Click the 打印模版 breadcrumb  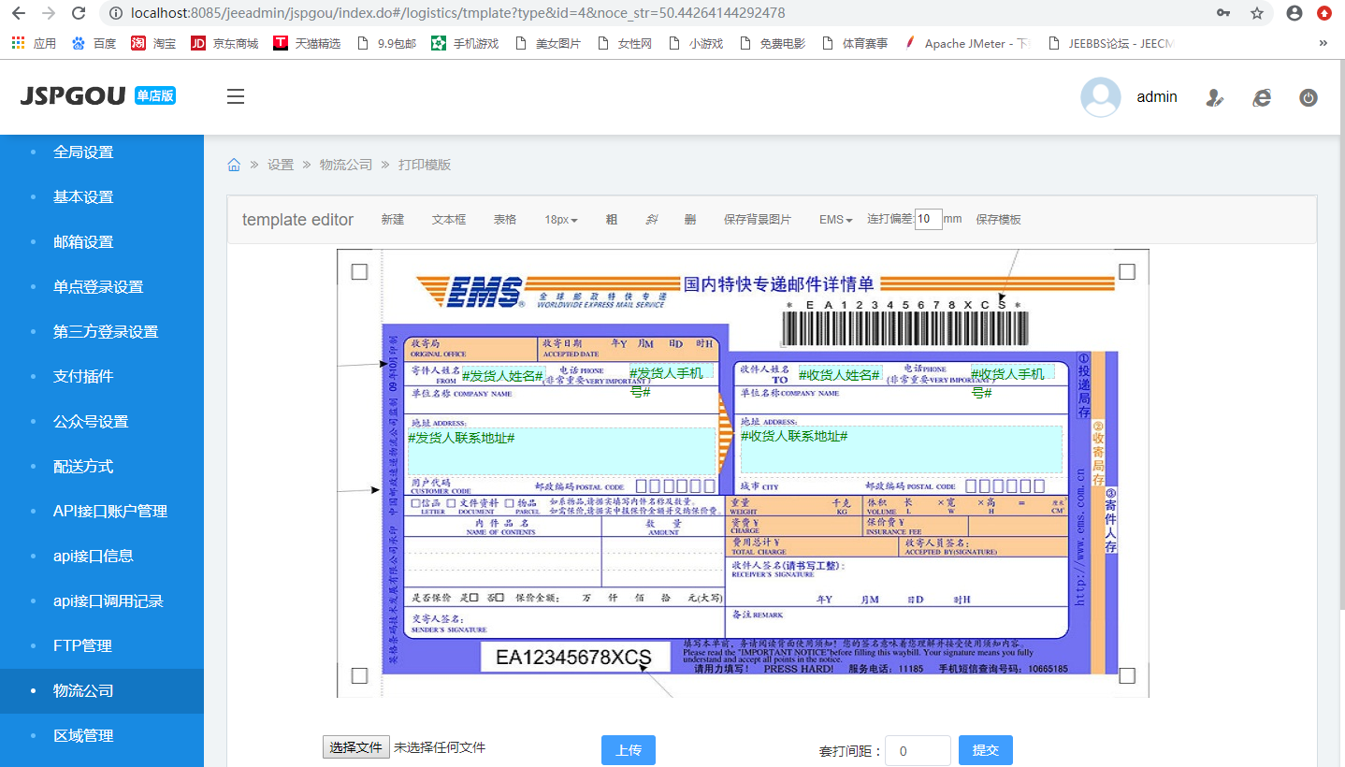coord(425,165)
